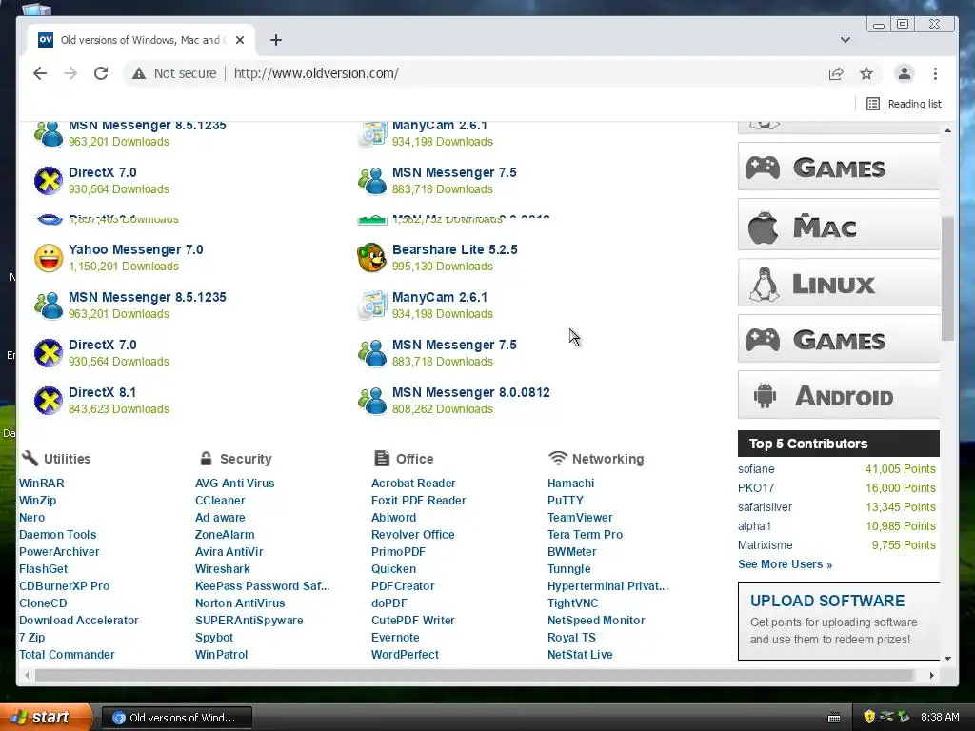This screenshot has width=975, height=731.
Task: Open the Chrome three-dot menu
Action: [935, 73]
